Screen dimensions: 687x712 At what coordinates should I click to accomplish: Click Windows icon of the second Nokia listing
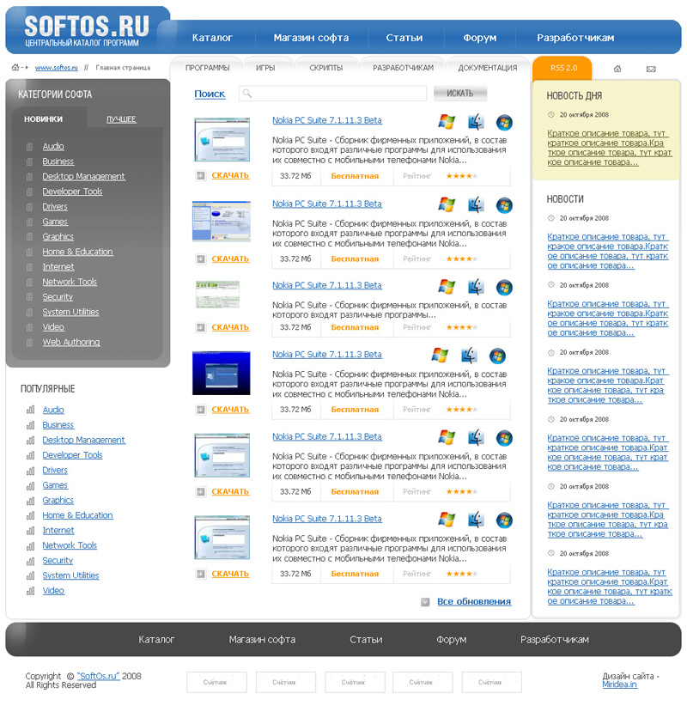pyautogui.click(x=447, y=204)
